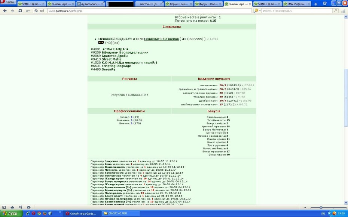Launch Internet Explorer from quick launch

pos(28,214)
